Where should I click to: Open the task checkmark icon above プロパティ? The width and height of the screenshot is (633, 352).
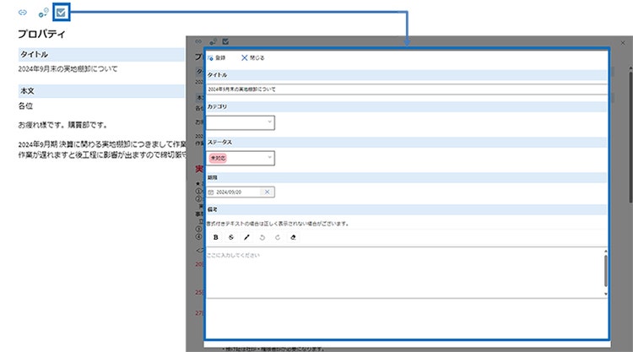point(62,13)
